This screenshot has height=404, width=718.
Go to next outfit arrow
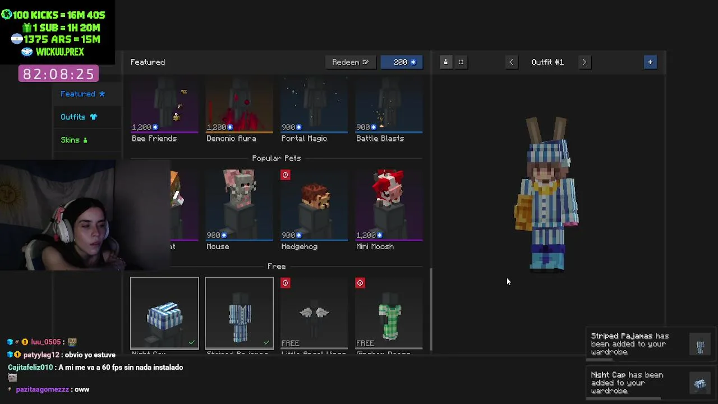[x=584, y=62]
